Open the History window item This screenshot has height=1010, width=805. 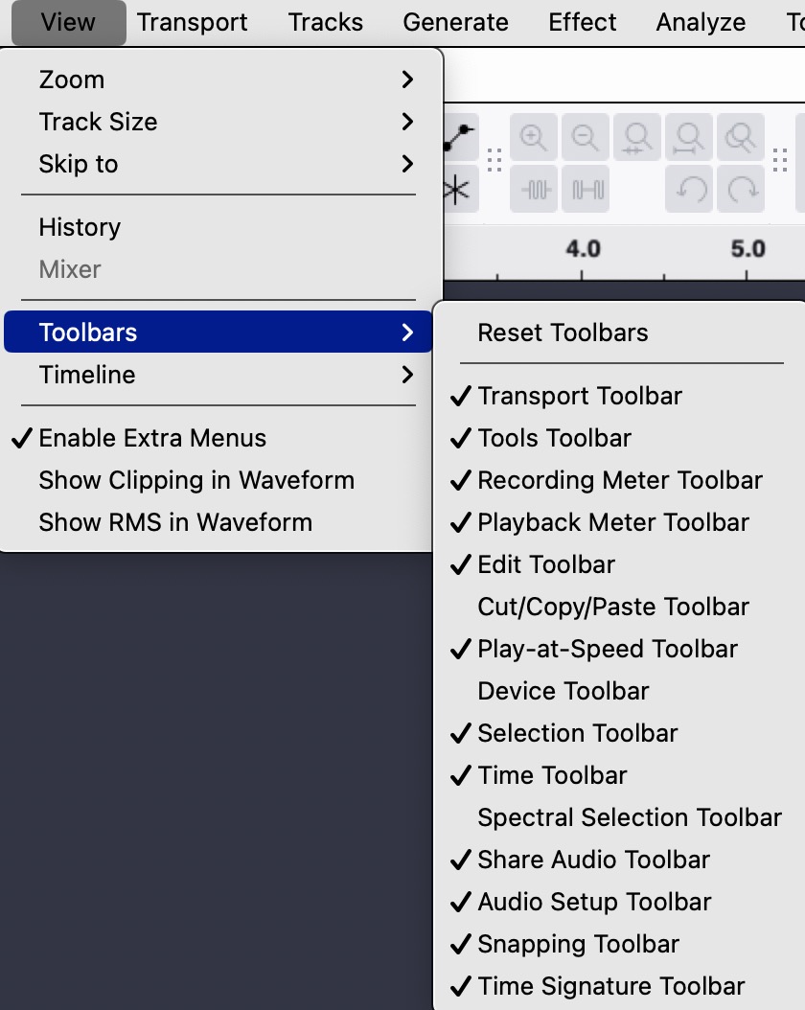coord(80,227)
